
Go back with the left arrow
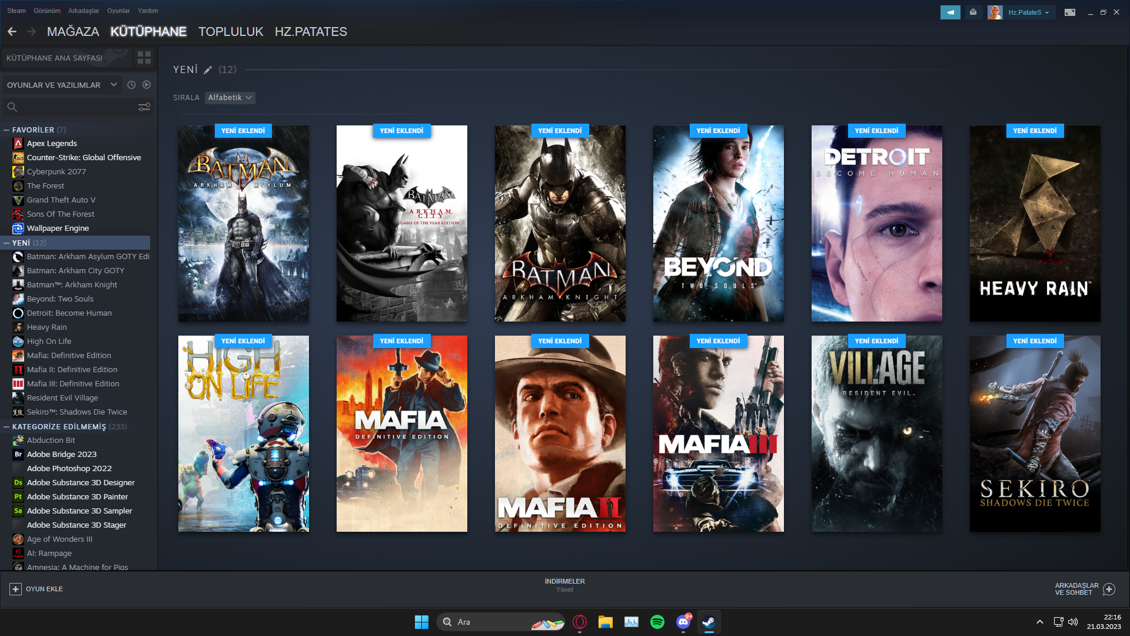(x=12, y=32)
